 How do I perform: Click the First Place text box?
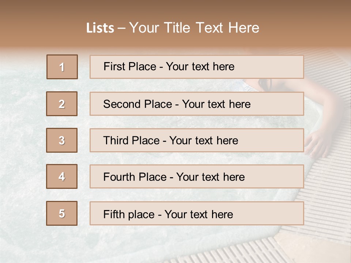197,67
